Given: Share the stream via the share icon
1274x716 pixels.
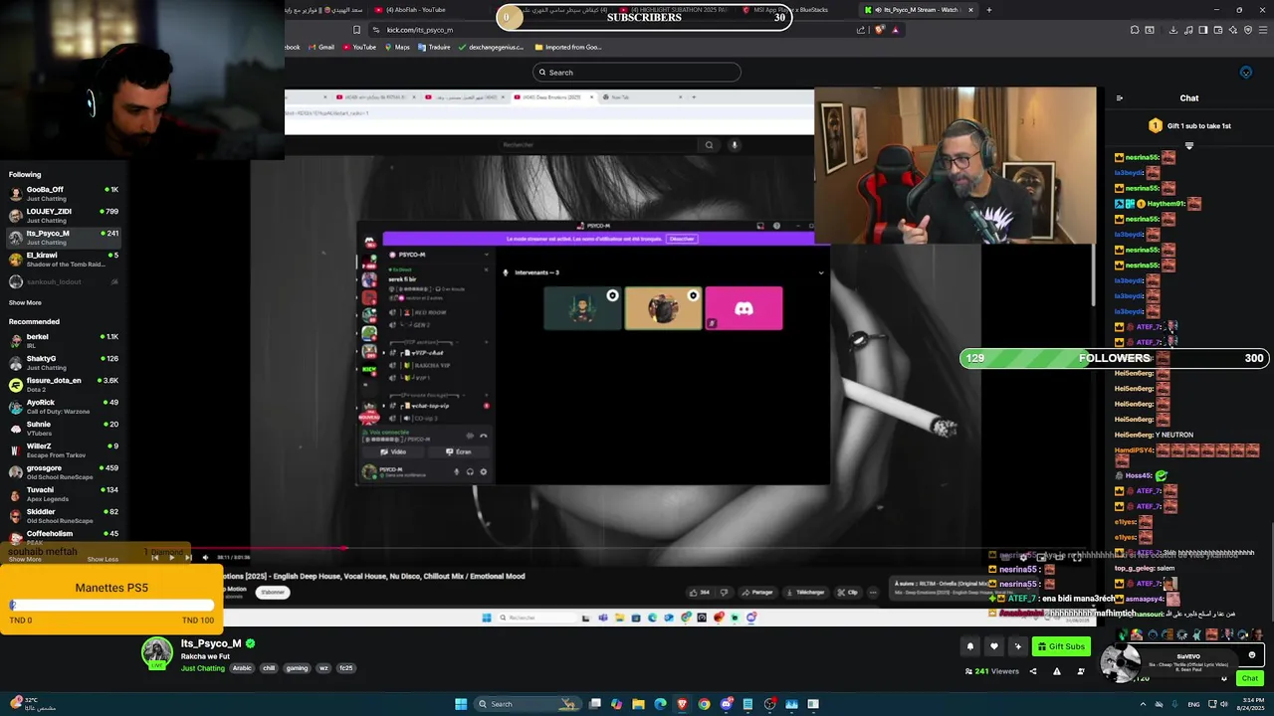Looking at the screenshot, I should pyautogui.click(x=1032, y=671).
